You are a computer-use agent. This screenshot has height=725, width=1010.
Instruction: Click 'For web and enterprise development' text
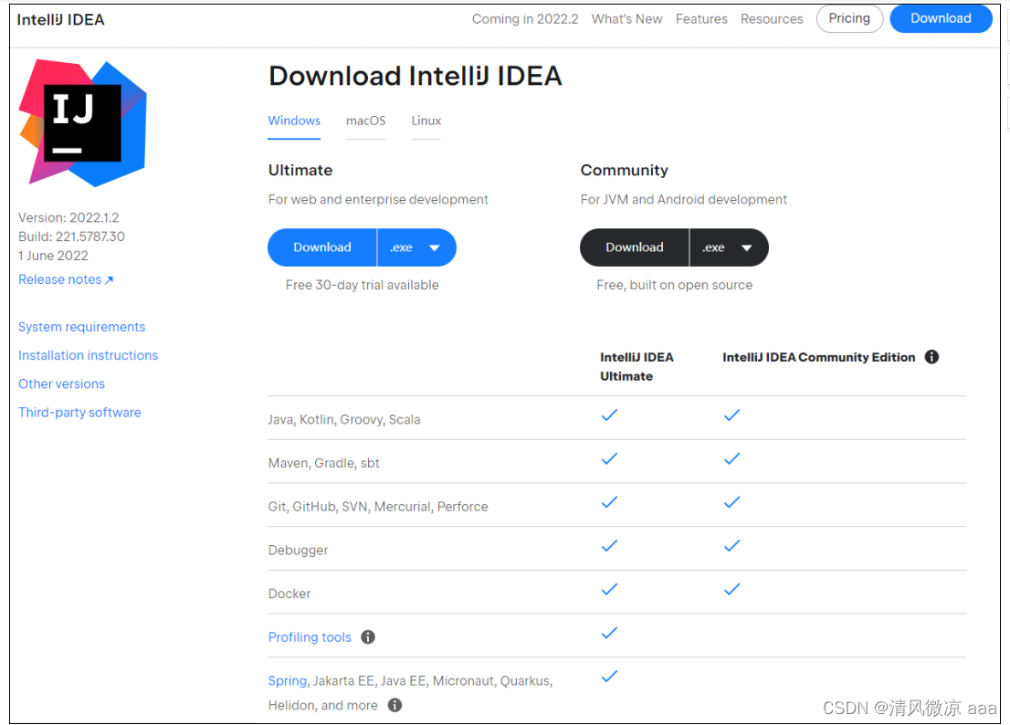tap(378, 200)
